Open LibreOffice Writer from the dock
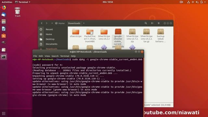The image size is (208, 117). [4, 29]
